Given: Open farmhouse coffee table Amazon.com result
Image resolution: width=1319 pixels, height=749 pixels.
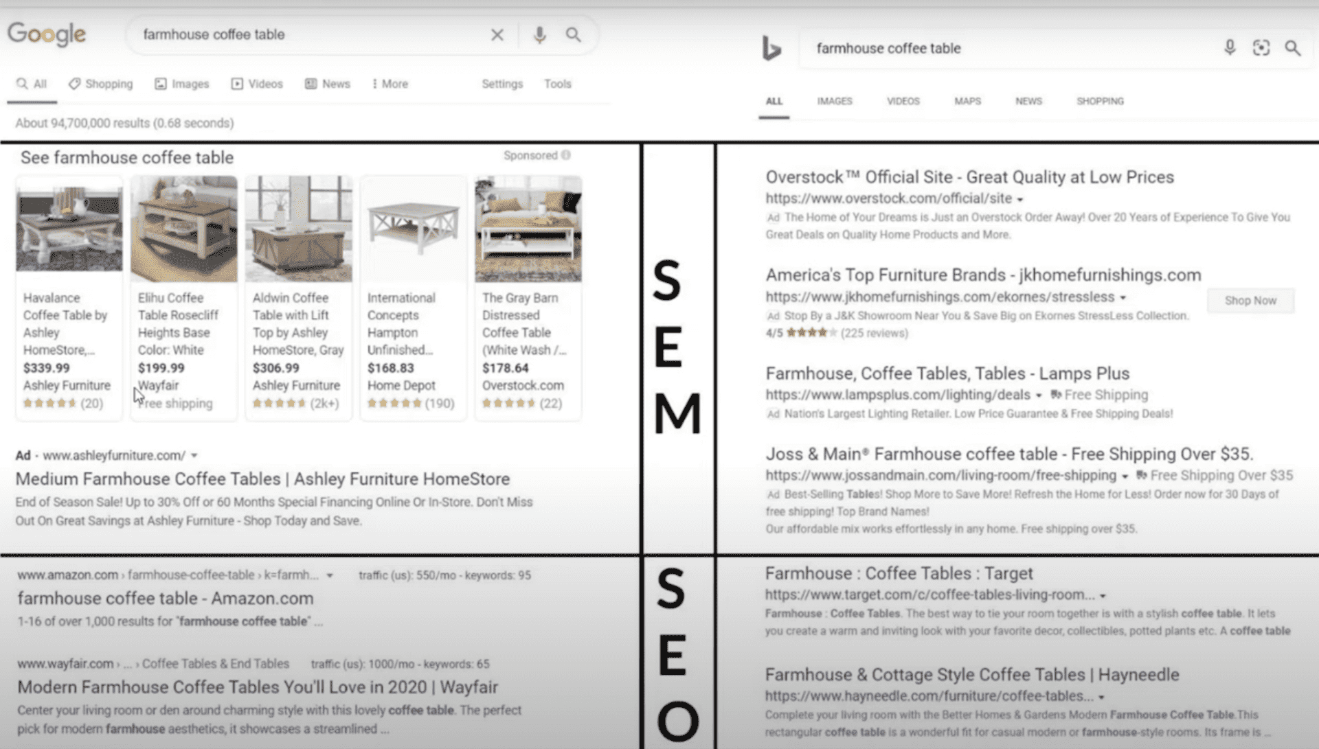Looking at the screenshot, I should tap(166, 599).
